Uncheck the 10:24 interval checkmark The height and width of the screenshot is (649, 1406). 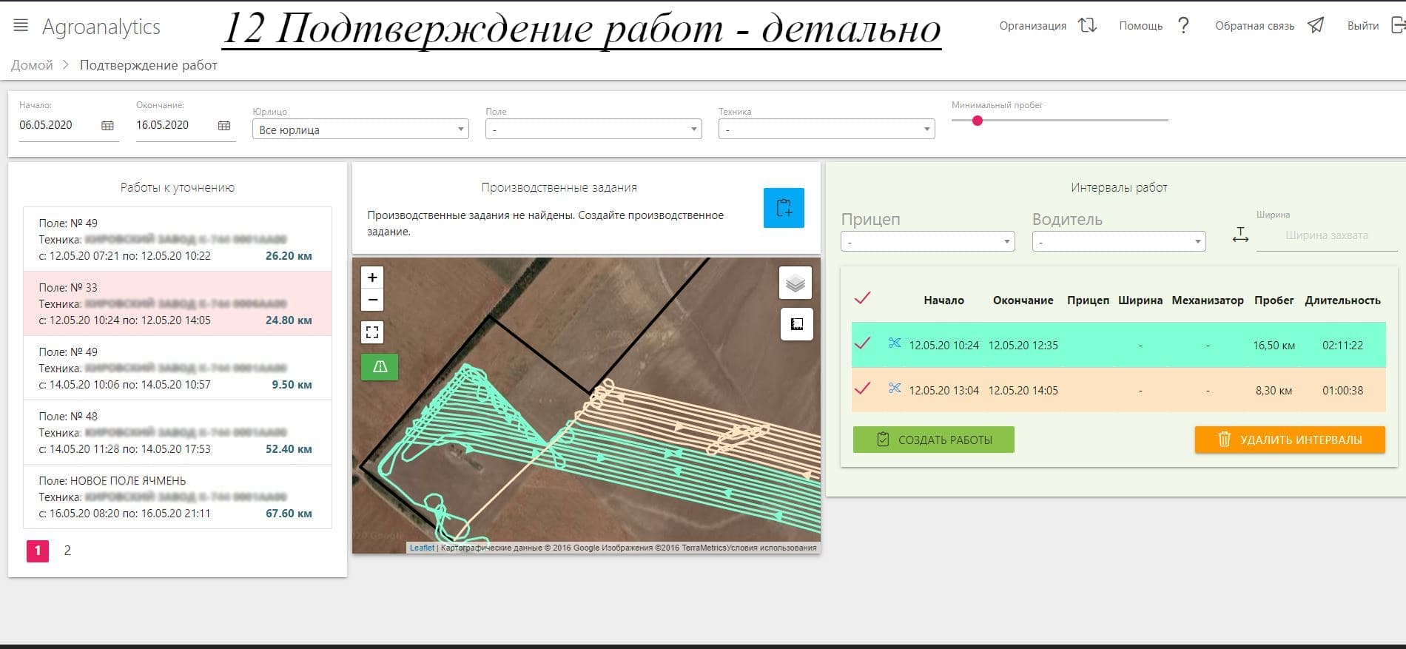point(862,343)
